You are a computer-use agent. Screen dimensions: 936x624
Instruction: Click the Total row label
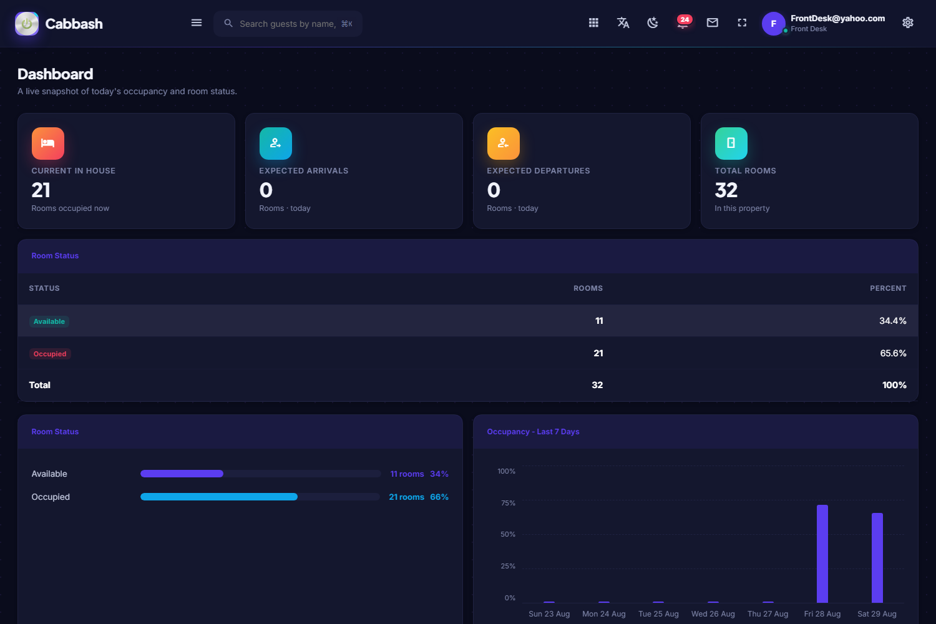pyautogui.click(x=40, y=385)
